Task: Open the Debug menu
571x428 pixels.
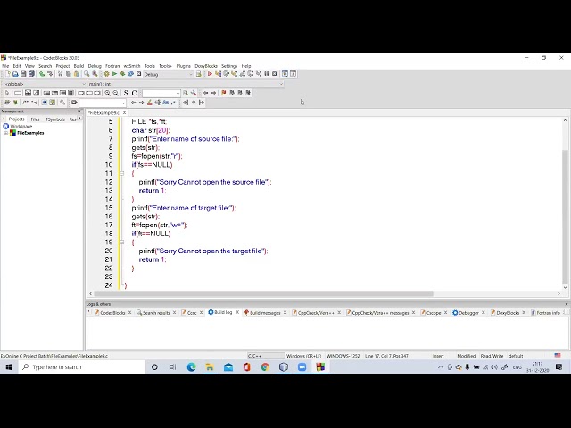Action: 95,66
